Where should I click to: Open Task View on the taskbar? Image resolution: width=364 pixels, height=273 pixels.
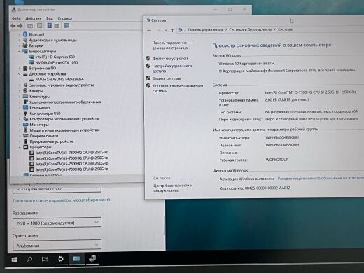pyautogui.click(x=45, y=259)
